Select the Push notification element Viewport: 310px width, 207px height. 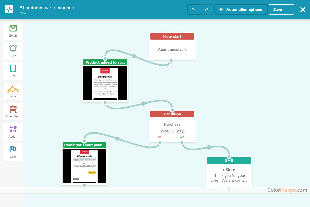(x=13, y=51)
